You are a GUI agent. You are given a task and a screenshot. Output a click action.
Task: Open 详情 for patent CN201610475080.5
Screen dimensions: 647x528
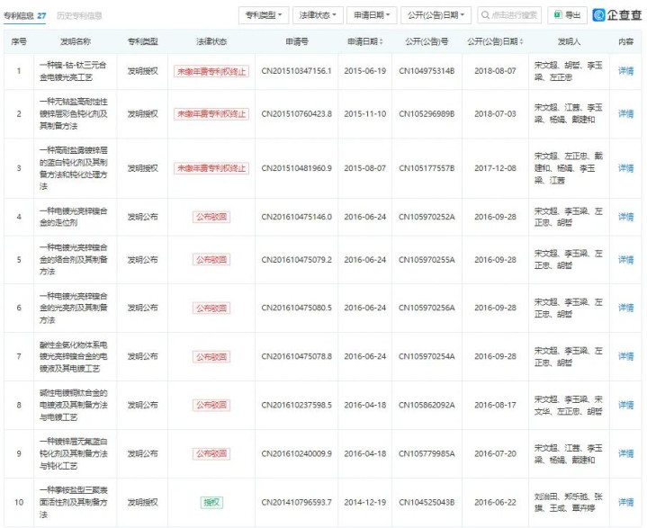pyautogui.click(x=625, y=308)
